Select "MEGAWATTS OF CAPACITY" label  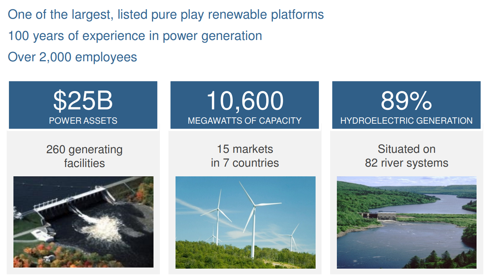pos(245,121)
